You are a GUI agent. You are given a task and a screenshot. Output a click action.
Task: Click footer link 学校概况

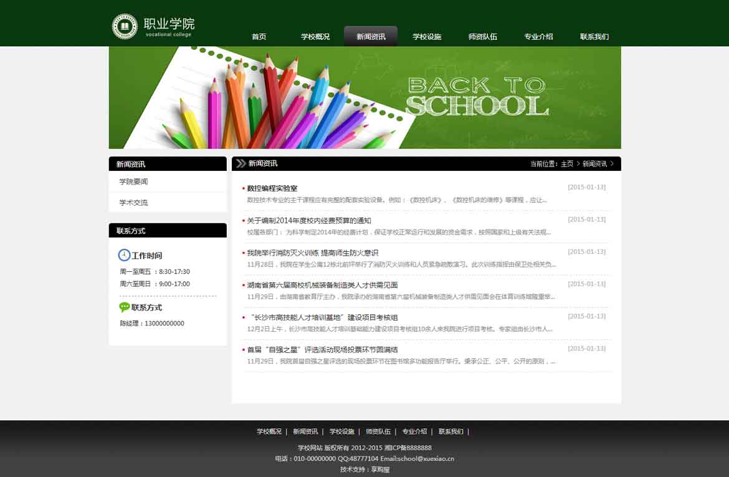click(269, 431)
